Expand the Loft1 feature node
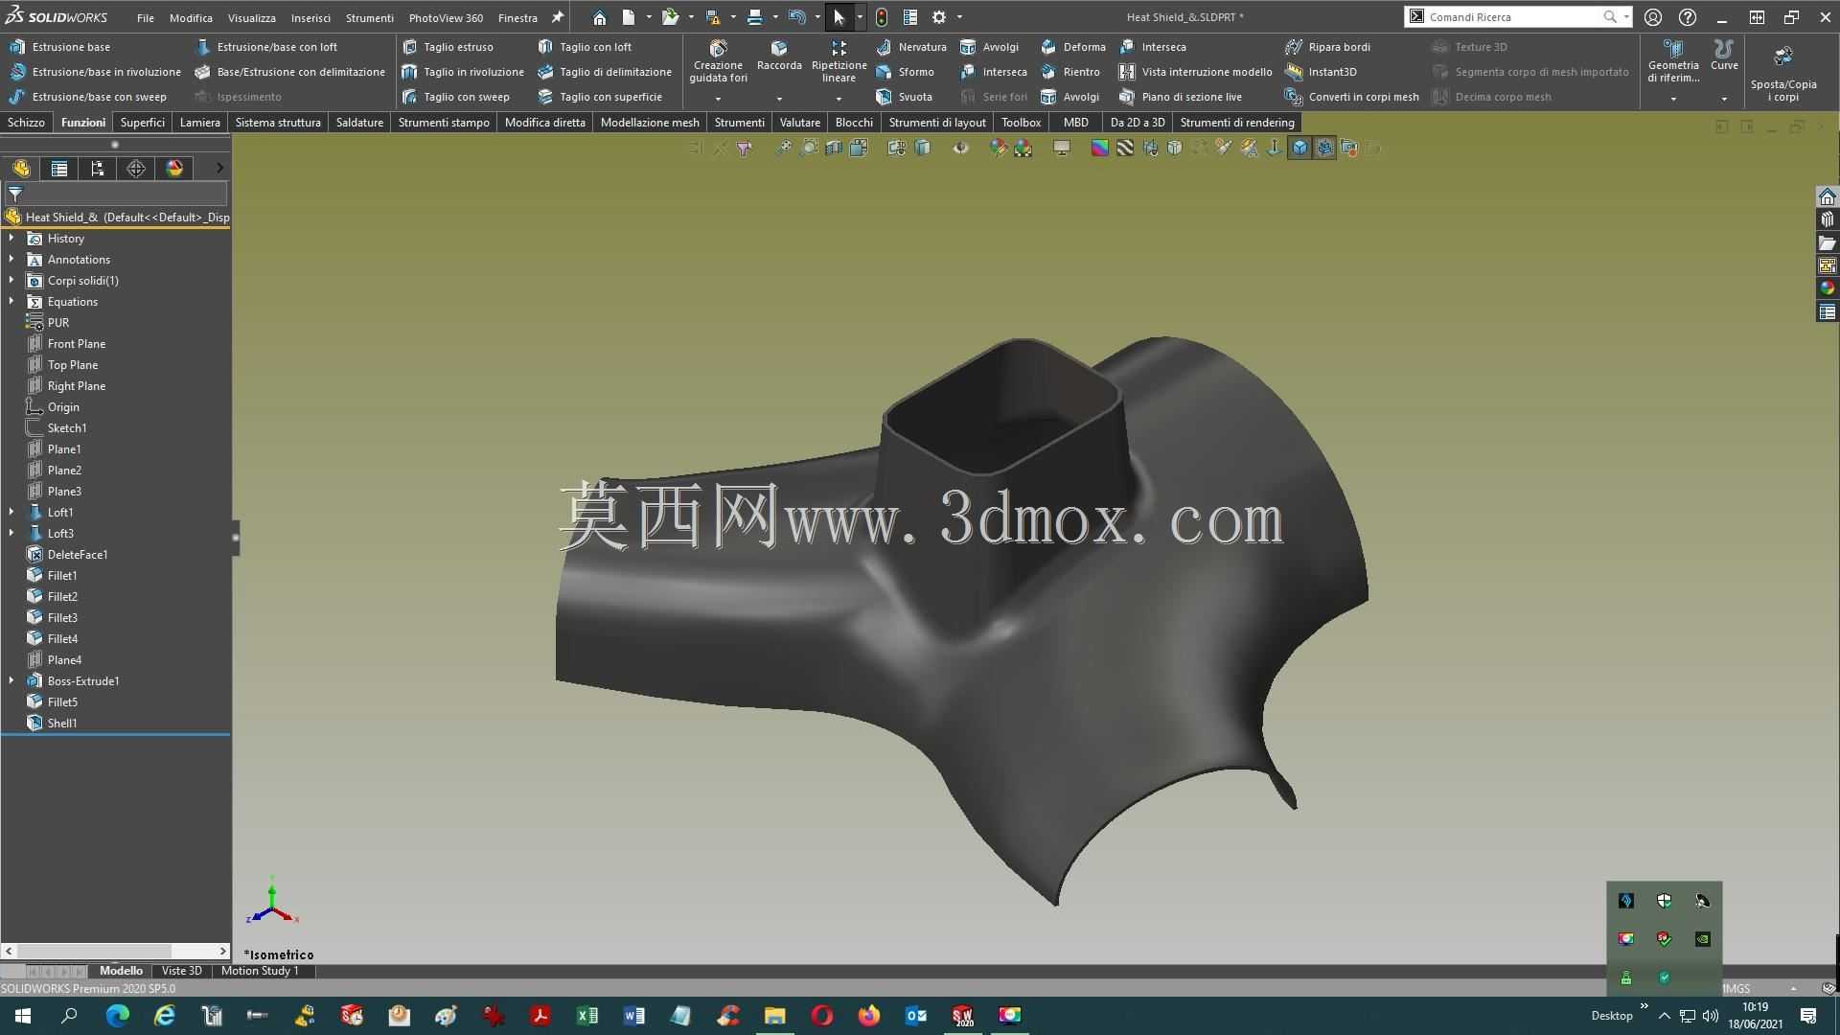Image resolution: width=1840 pixels, height=1035 pixels. pyautogui.click(x=11, y=512)
